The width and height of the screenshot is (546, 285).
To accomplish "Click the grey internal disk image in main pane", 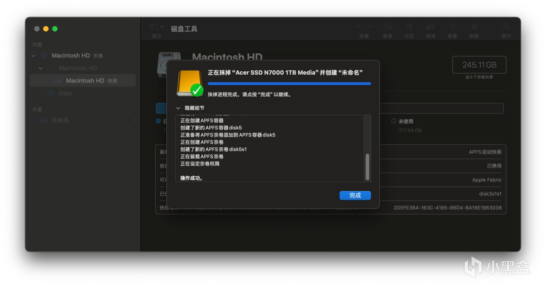I will [x=162, y=64].
